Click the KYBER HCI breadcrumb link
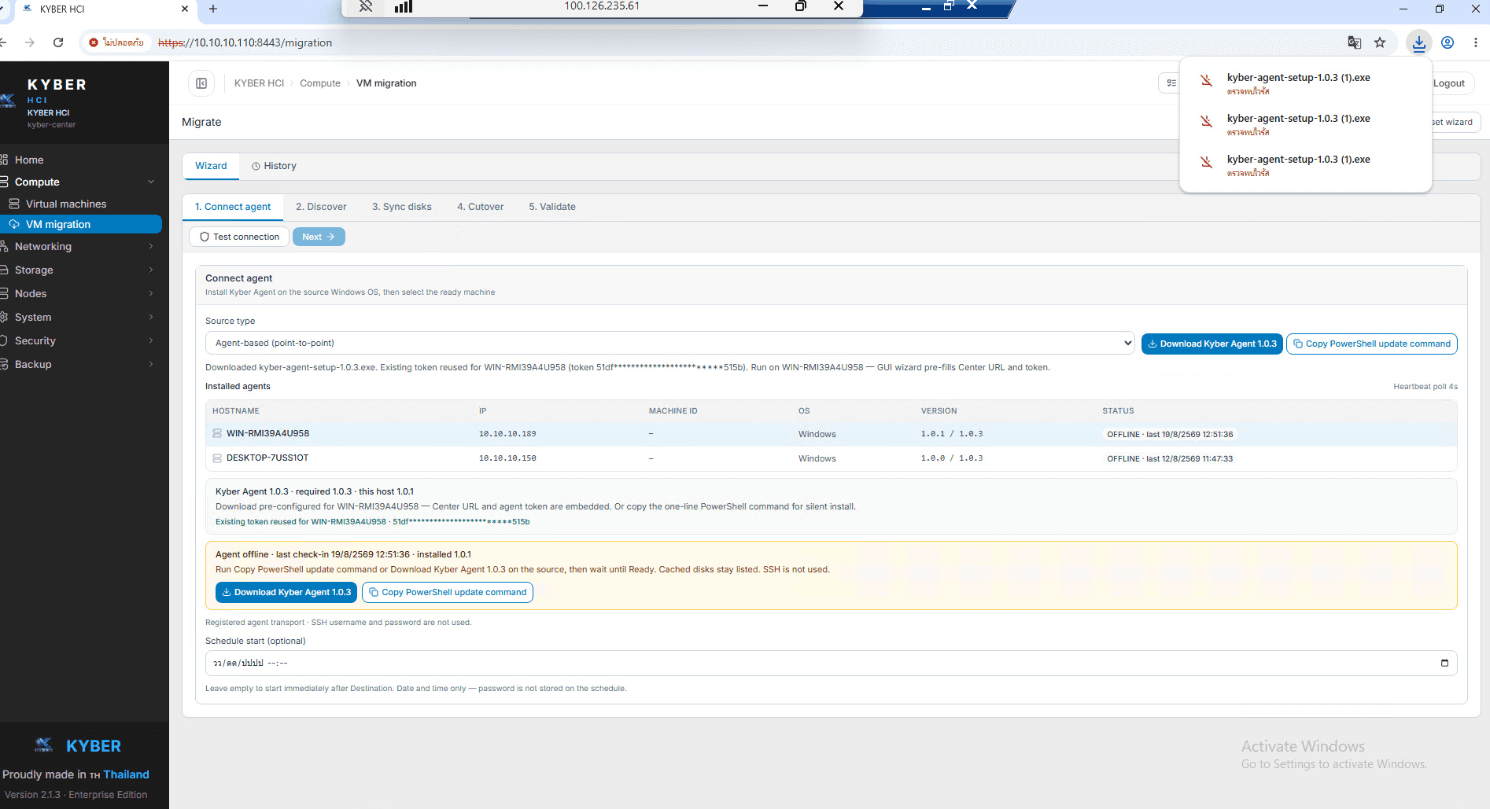Image resolution: width=1490 pixels, height=809 pixels. pos(259,83)
